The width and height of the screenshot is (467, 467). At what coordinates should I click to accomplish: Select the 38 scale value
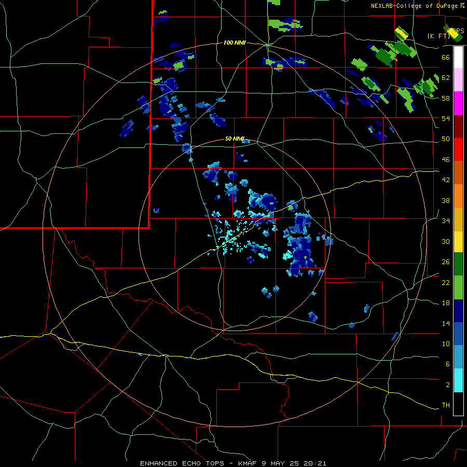pyautogui.click(x=446, y=200)
